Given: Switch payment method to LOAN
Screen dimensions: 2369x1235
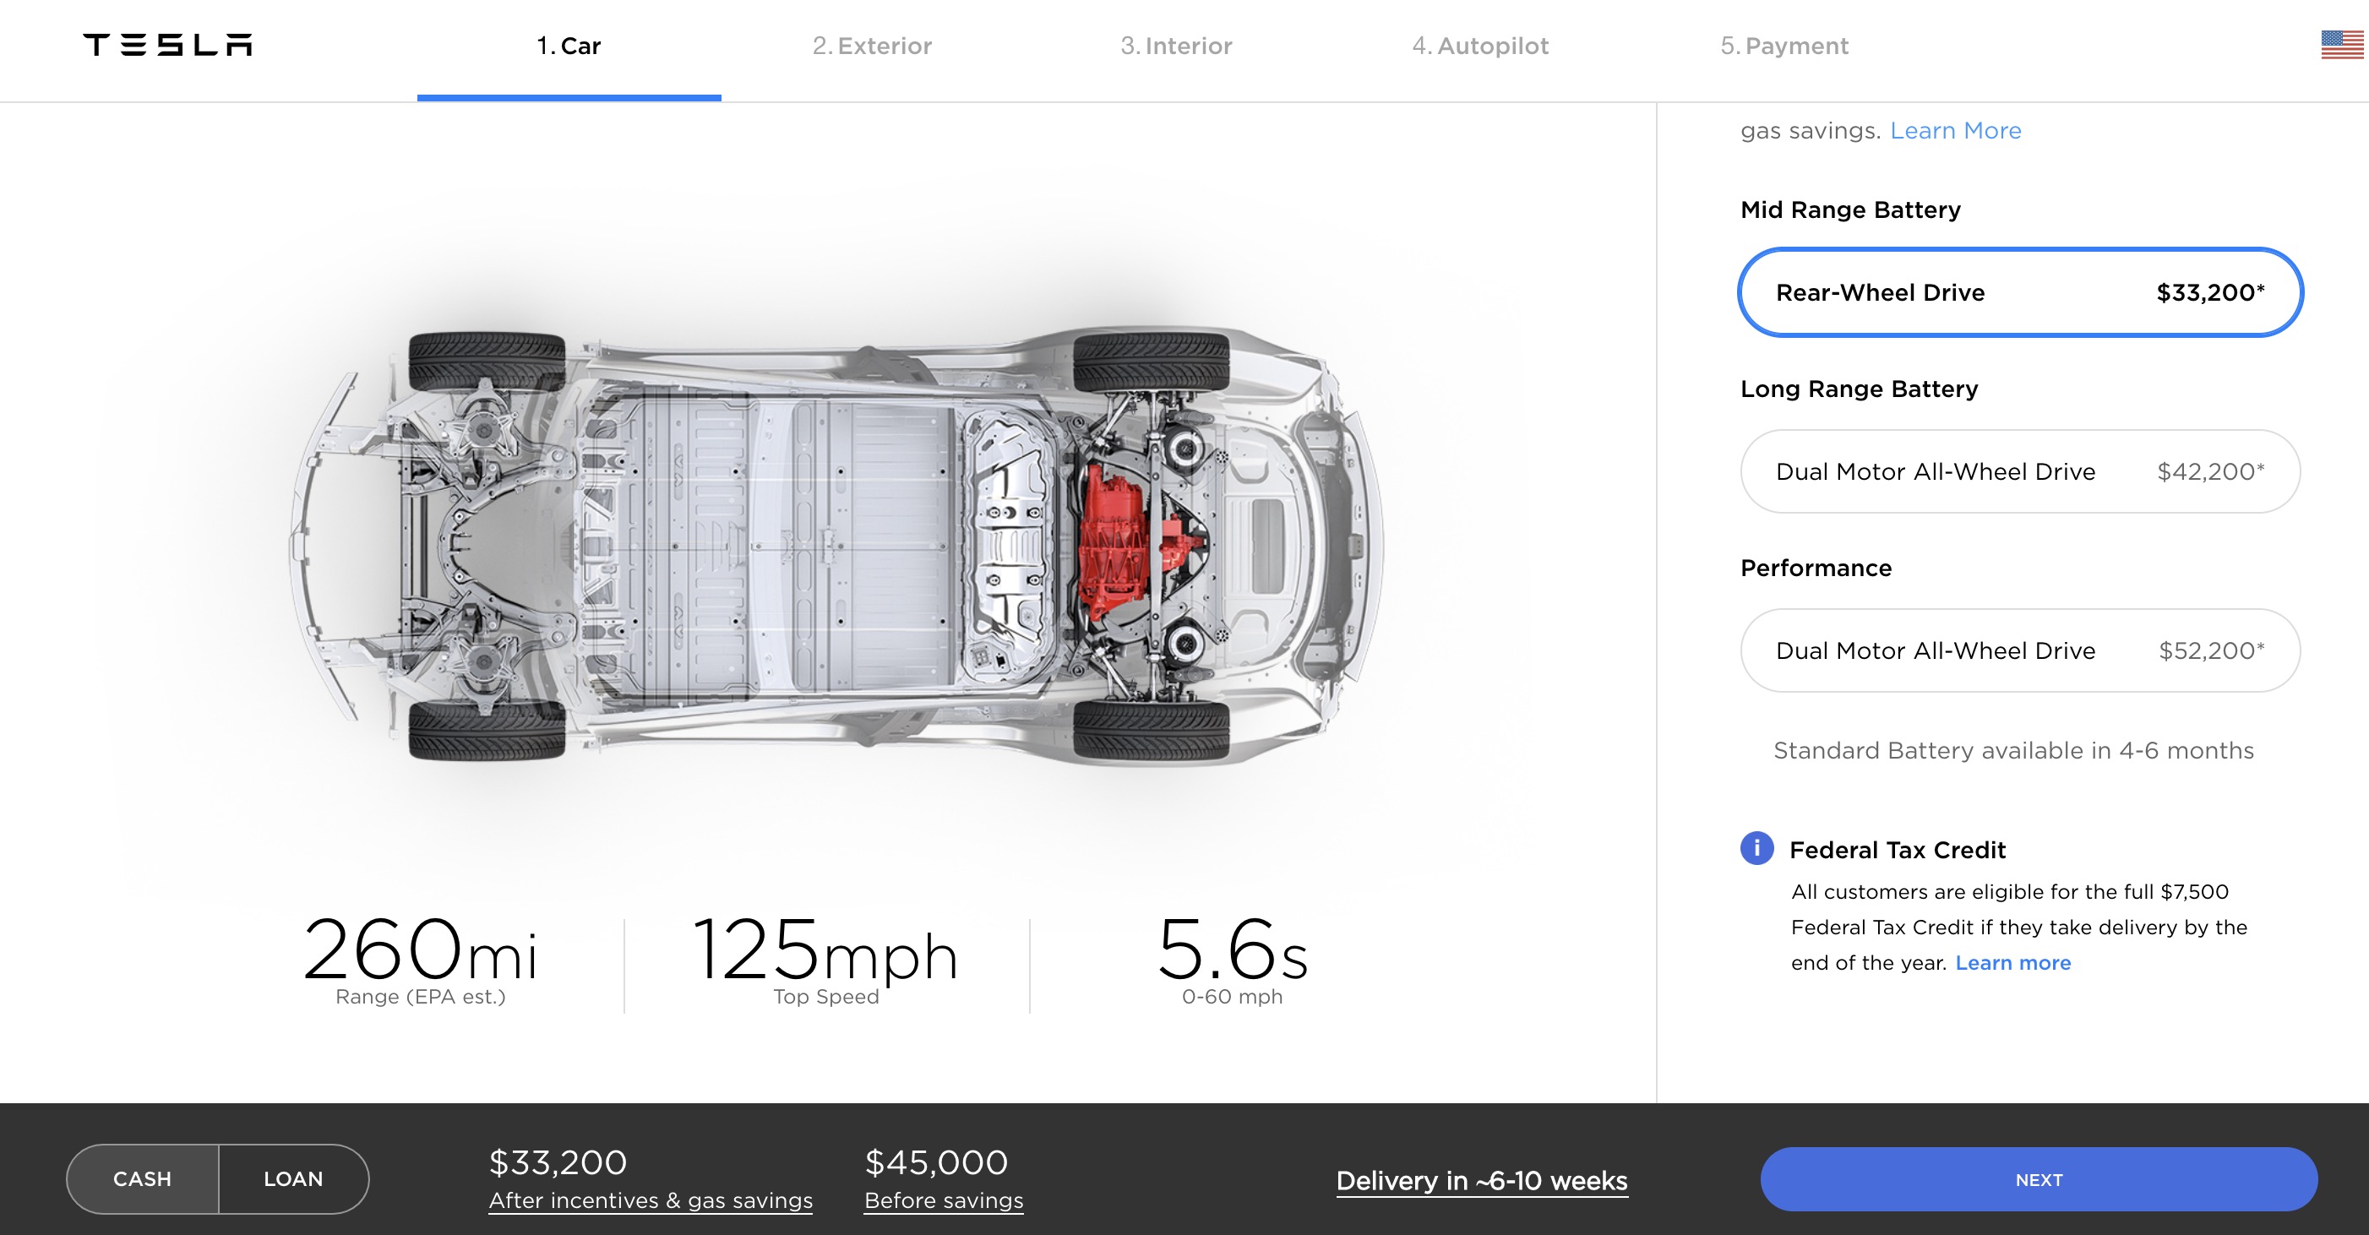Looking at the screenshot, I should [x=293, y=1178].
